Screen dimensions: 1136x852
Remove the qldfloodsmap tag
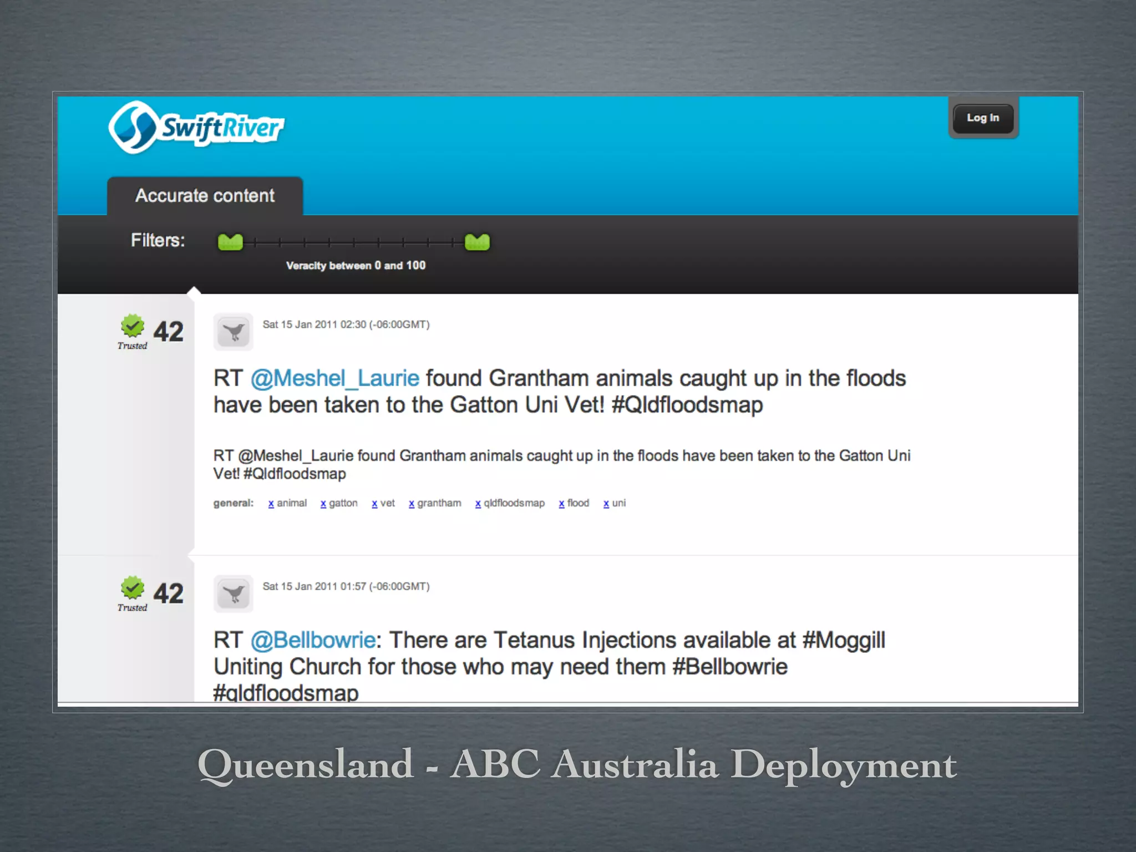coord(478,504)
